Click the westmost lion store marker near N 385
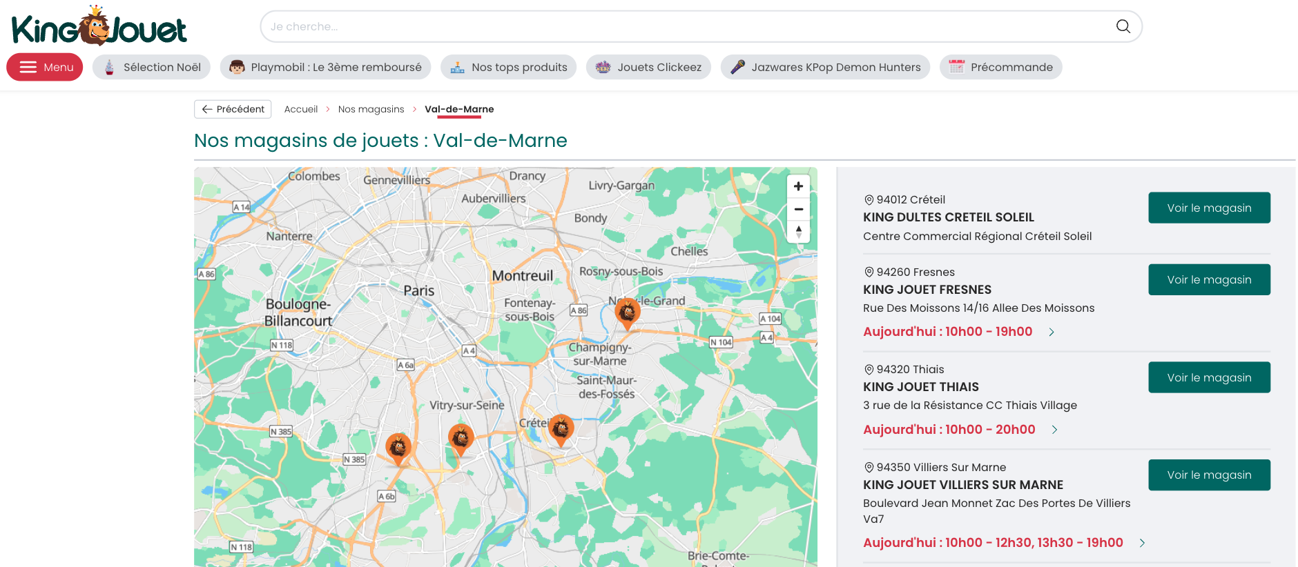 pos(398,449)
